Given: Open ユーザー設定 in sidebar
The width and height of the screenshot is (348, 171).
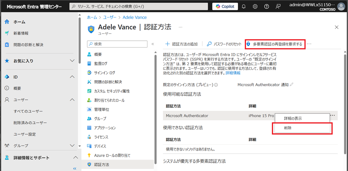Looking at the screenshot, I should (x=24, y=134).
